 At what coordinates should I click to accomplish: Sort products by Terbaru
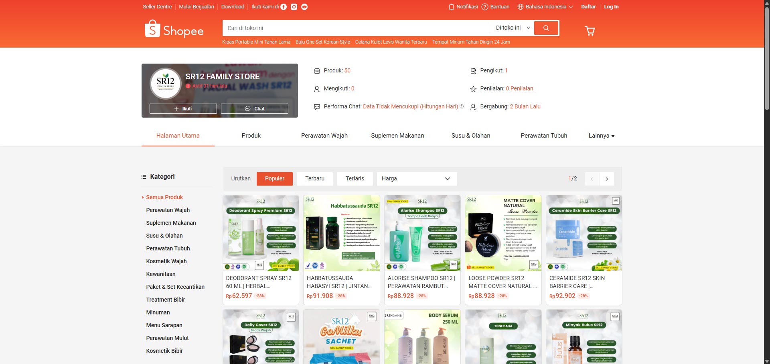(315, 179)
